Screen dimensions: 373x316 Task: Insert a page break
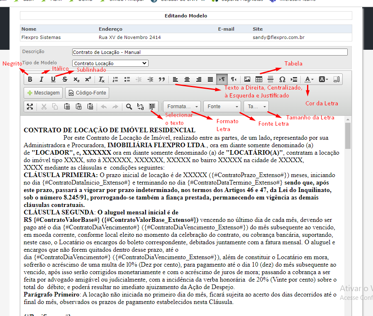[x=294, y=80]
